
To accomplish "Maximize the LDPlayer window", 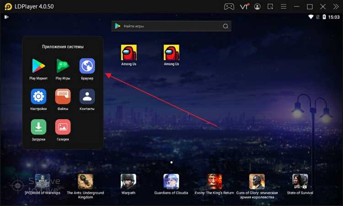I will 310,6.
